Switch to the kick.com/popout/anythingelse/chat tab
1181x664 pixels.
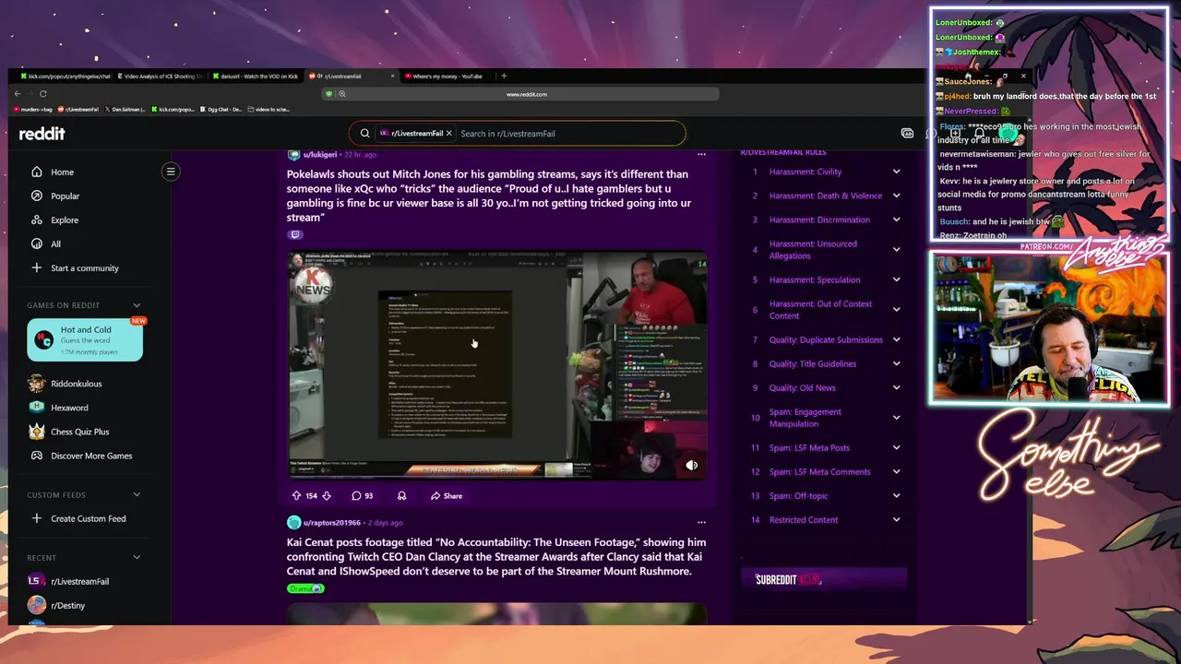(66, 77)
